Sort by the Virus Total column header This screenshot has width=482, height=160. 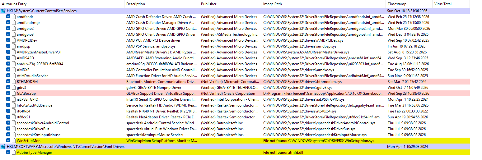click(451, 4)
